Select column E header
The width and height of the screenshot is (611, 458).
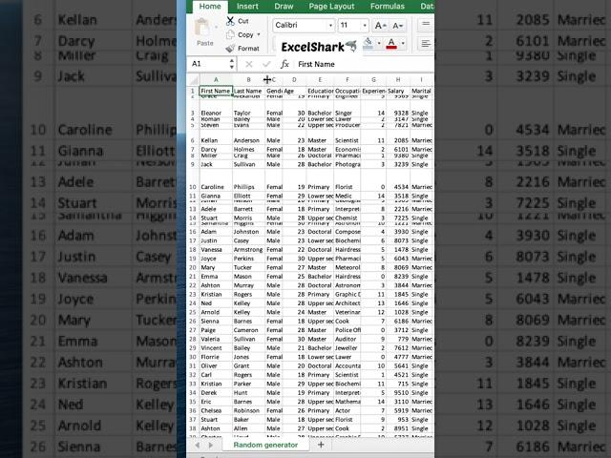pyautogui.click(x=320, y=80)
